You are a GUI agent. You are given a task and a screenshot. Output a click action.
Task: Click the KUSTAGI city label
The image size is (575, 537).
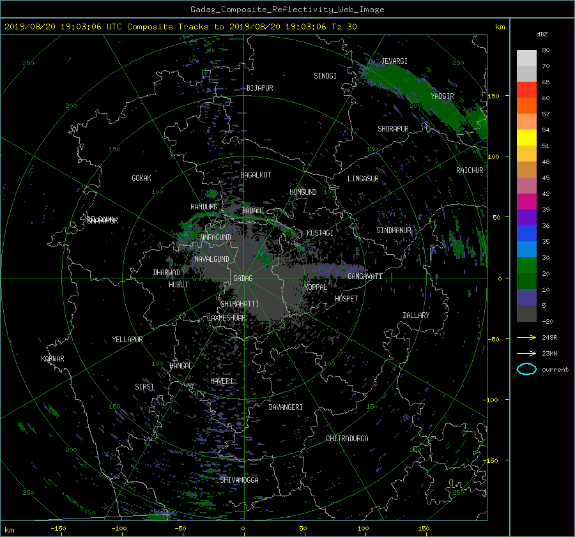[x=320, y=233]
